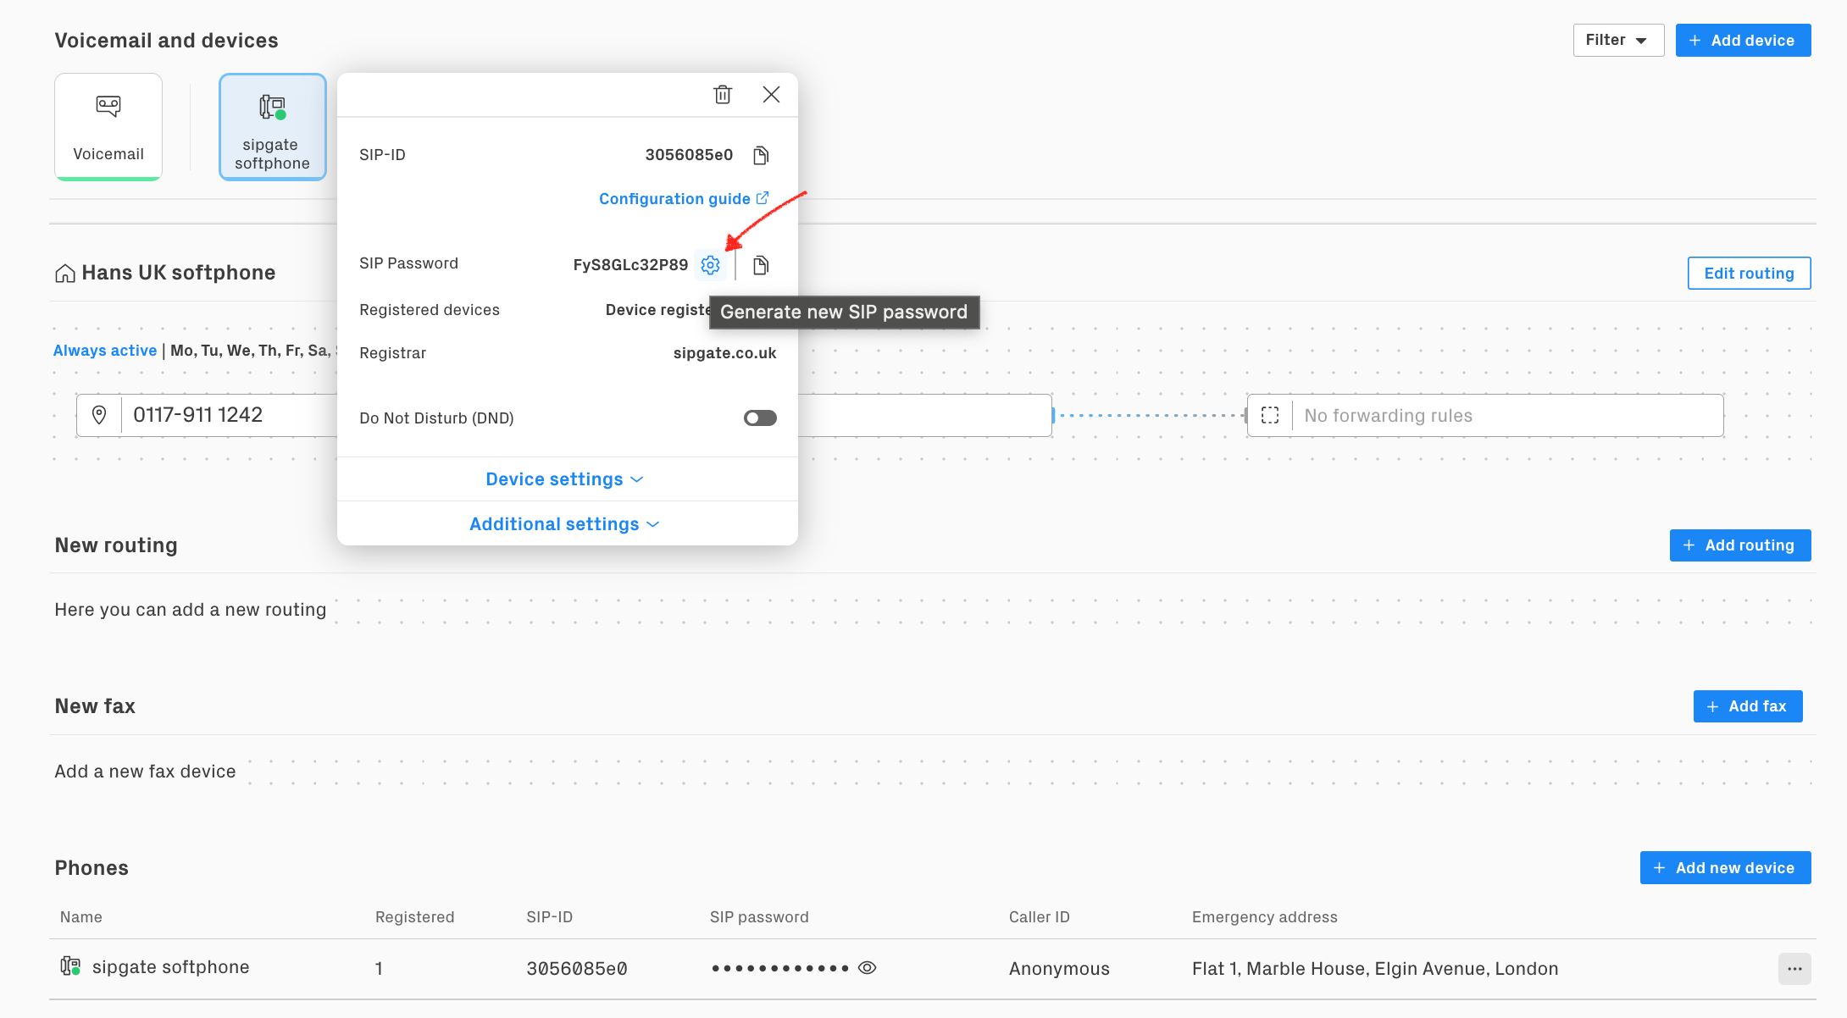Screen dimensions: 1847x1018
Task: Click the location pin icon beside phone number
Action: (99, 415)
